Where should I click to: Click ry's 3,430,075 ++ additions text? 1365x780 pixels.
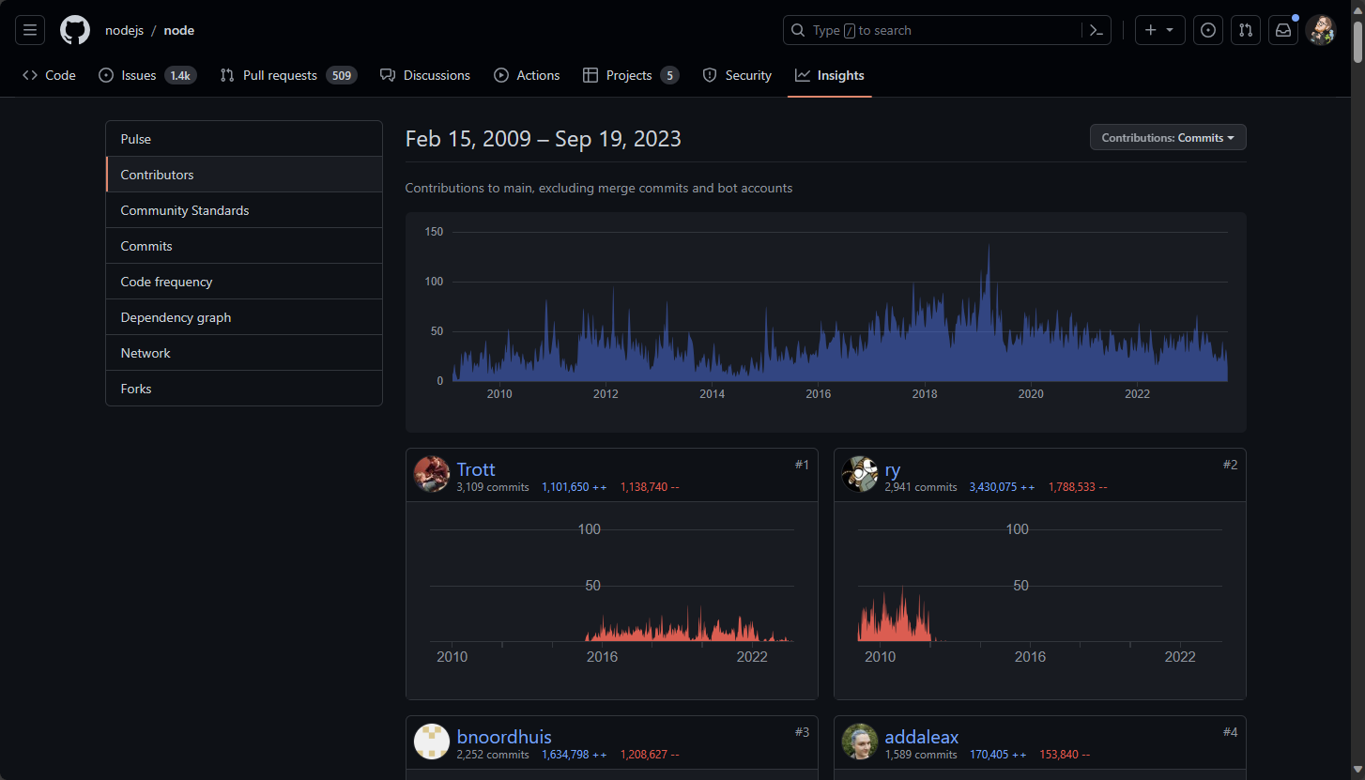coord(1003,487)
